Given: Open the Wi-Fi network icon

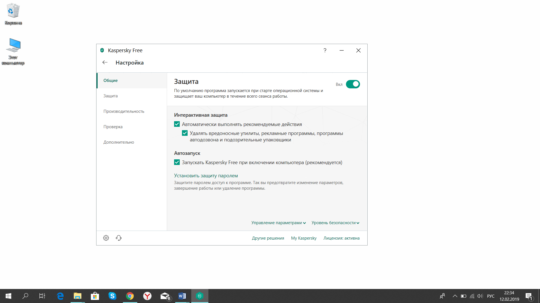Looking at the screenshot, I should [x=472, y=296].
